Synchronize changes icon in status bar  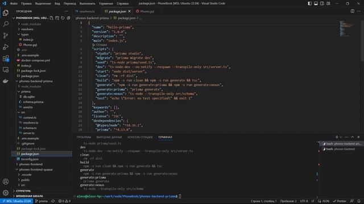[53, 201]
